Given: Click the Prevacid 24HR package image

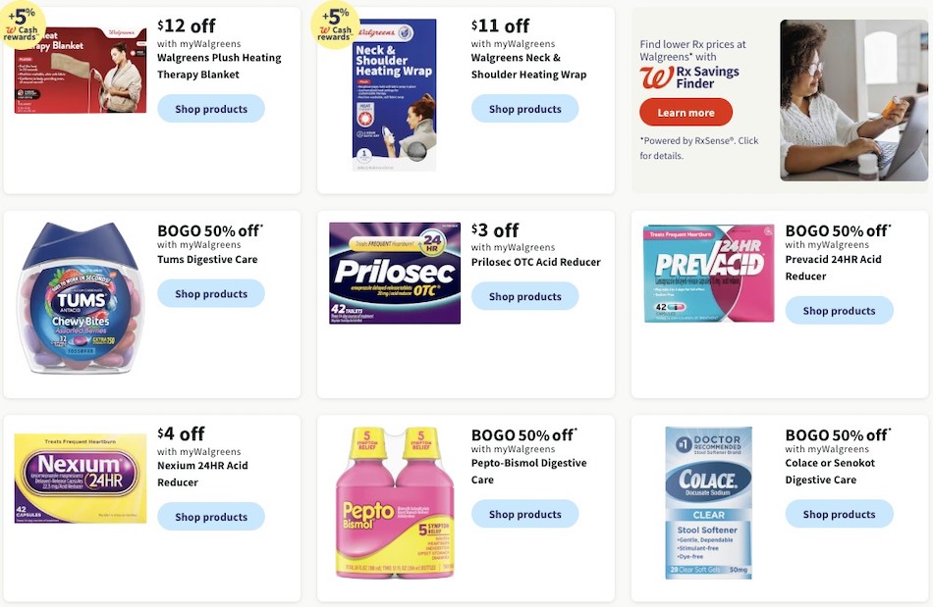Looking at the screenshot, I should (707, 272).
